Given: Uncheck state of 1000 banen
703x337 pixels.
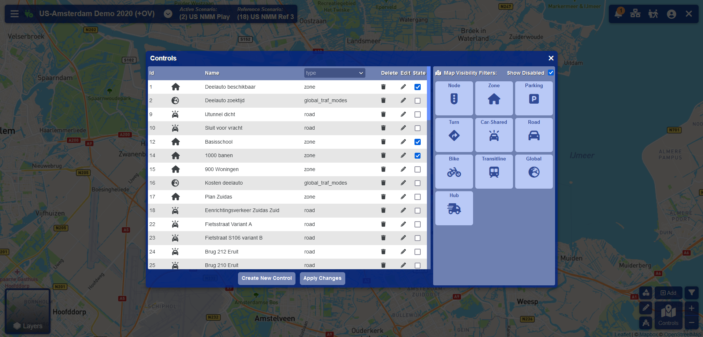Looking at the screenshot, I should tap(417, 156).
